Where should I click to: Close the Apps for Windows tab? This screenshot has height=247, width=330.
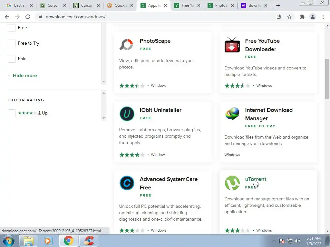(x=165, y=5)
